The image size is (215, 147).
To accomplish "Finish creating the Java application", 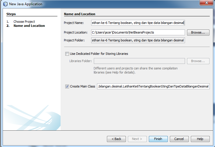I will point(158,139).
